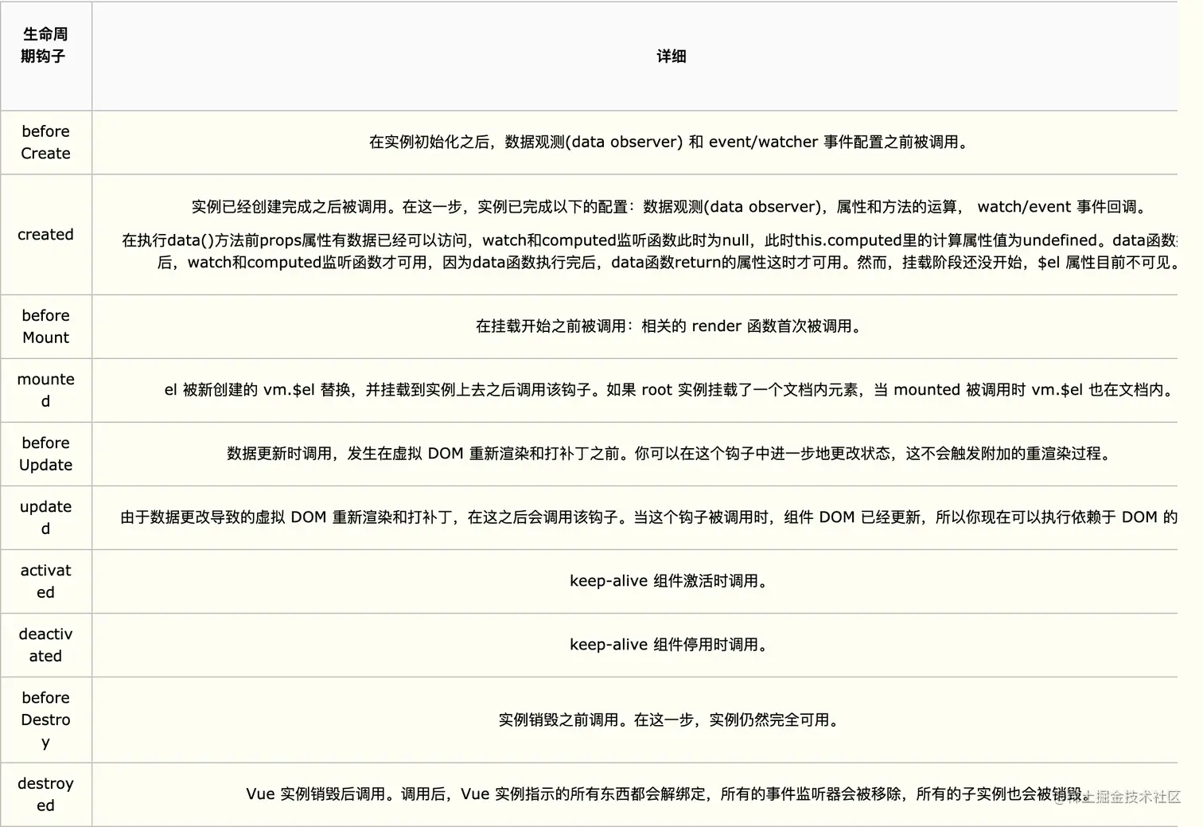
Task: Select the beforeCreate hook cell
Action: click(46, 142)
